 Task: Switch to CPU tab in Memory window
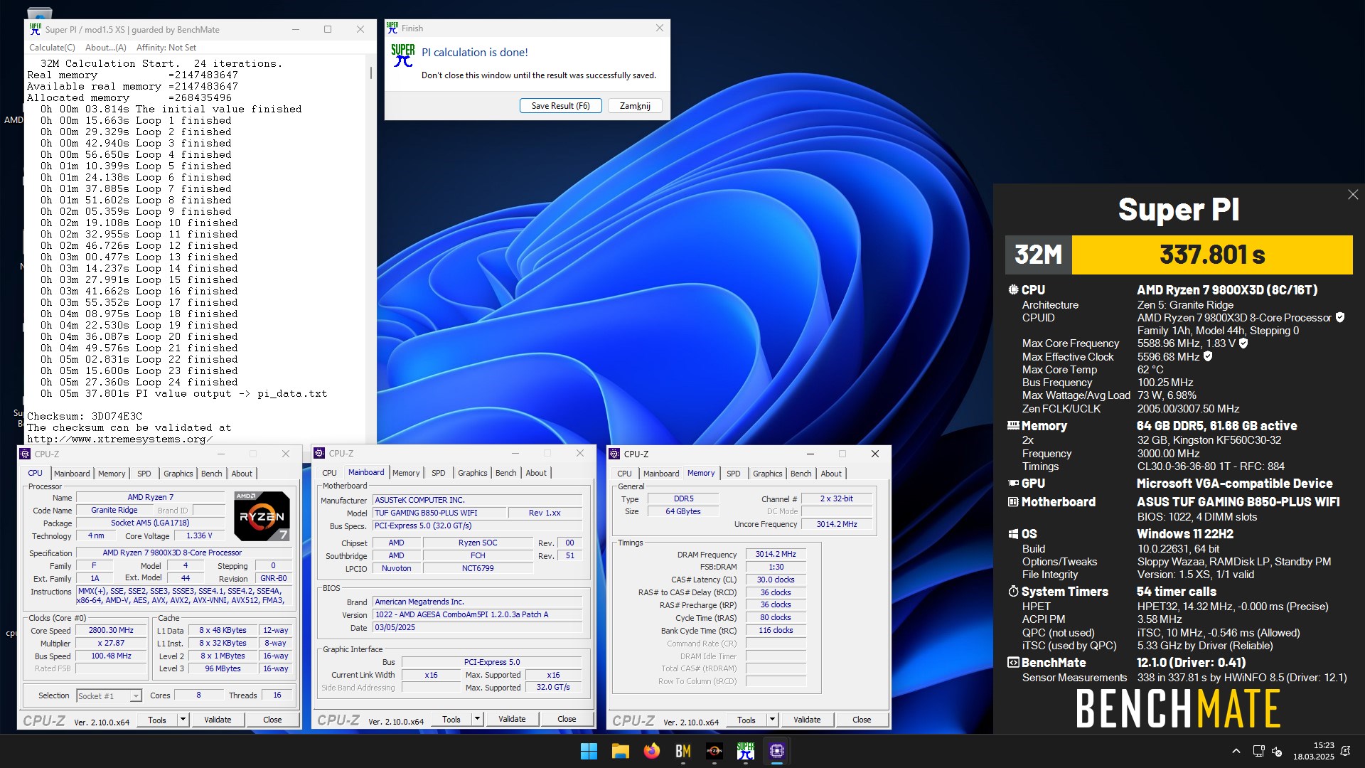[x=625, y=474]
